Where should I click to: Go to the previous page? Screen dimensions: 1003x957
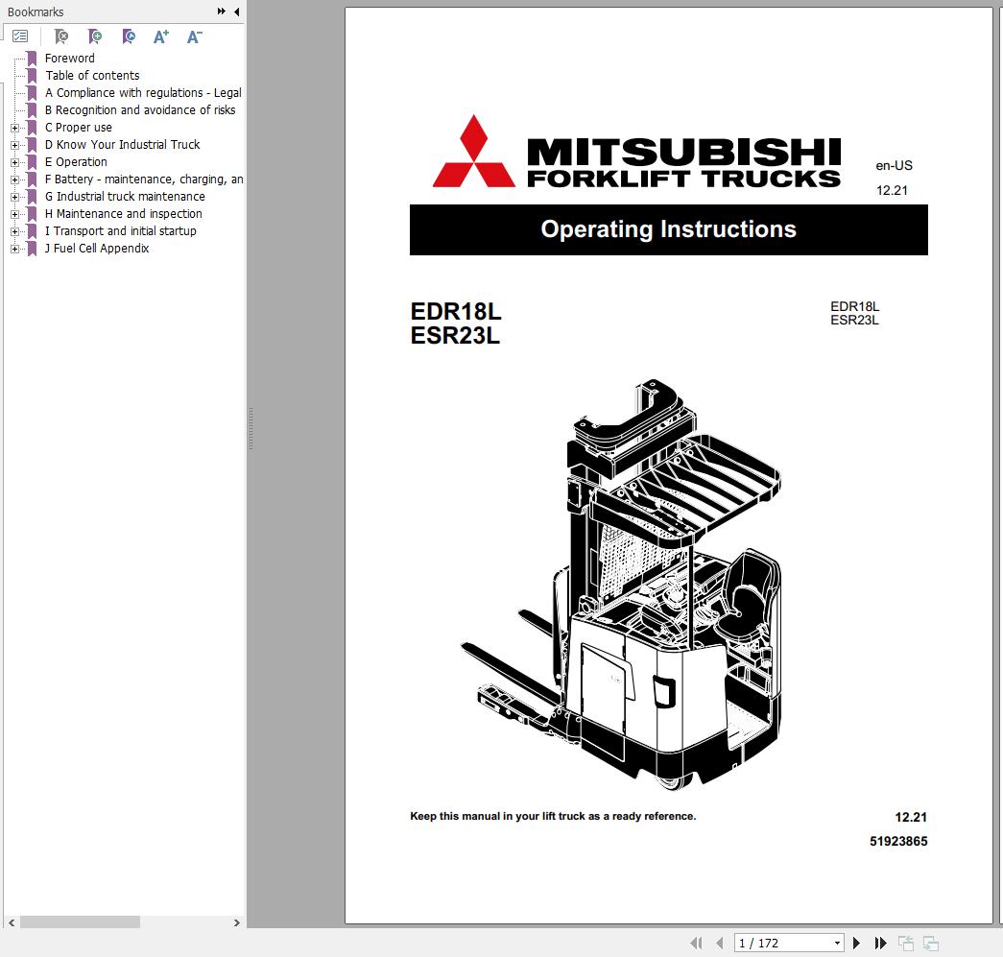(x=720, y=943)
